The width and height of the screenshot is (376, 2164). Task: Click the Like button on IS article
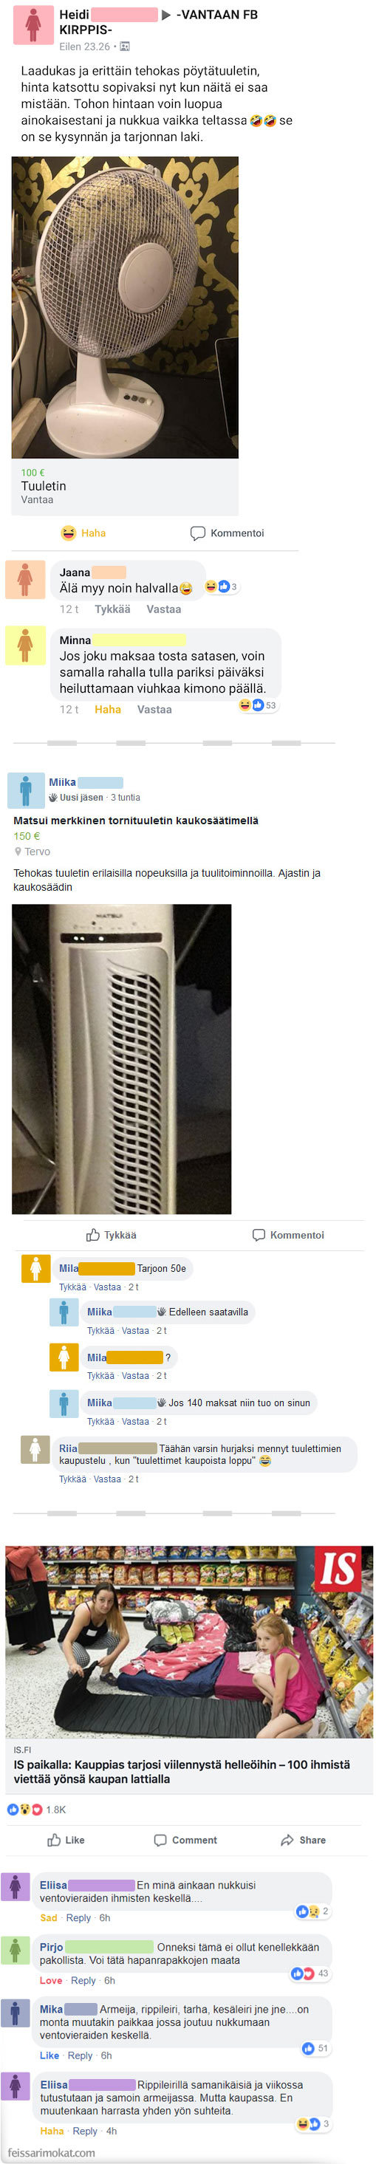[66, 1840]
